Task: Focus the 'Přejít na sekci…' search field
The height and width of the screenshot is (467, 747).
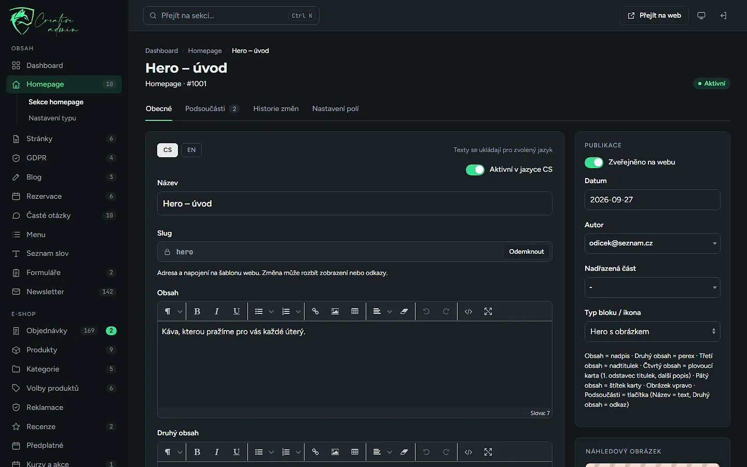Action: (x=231, y=16)
